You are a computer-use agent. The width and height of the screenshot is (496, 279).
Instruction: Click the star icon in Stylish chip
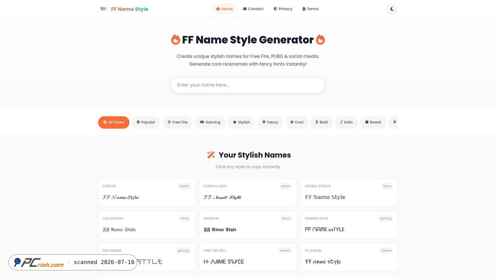(234, 122)
